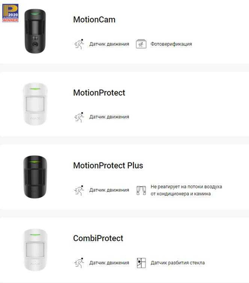Click Датчик движения label under MotionCam
The height and width of the screenshot is (283, 249).
(109, 44)
